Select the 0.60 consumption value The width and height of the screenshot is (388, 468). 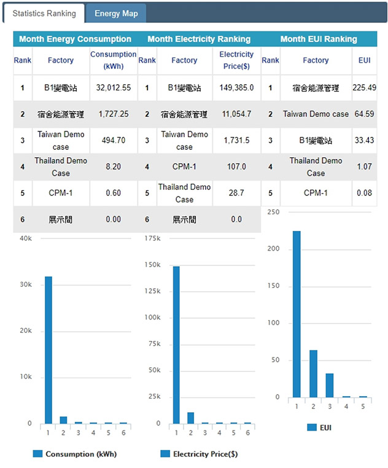pyautogui.click(x=114, y=193)
